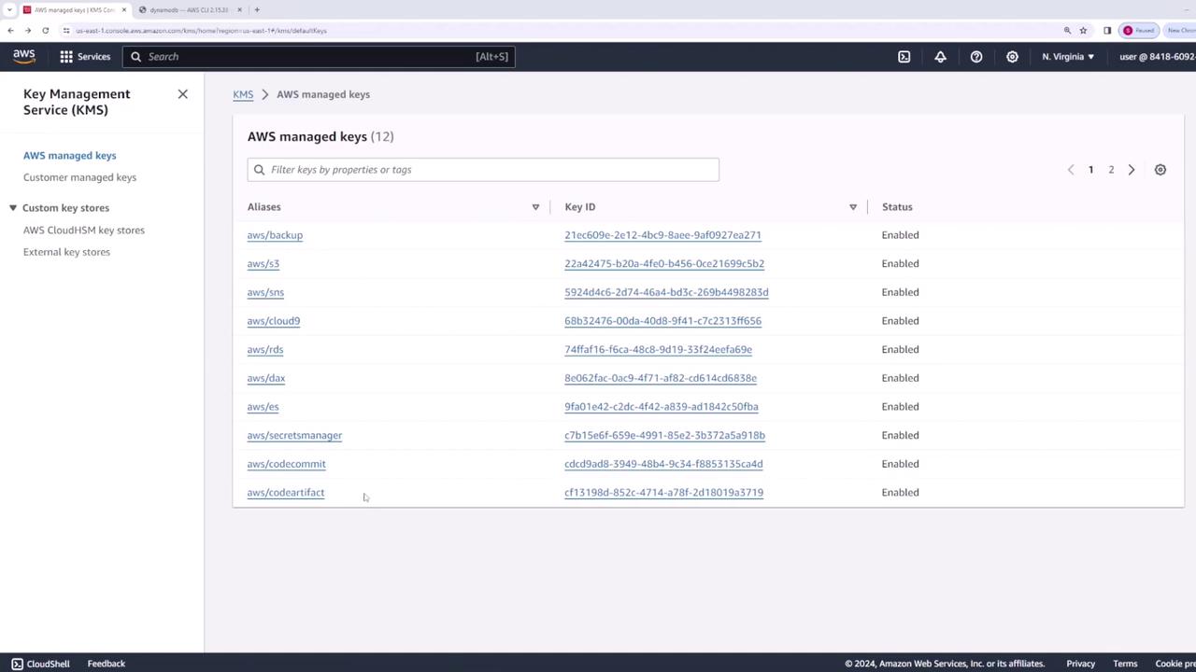Image resolution: width=1196 pixels, height=672 pixels.
Task: Click the KMS breadcrumb link
Action: 243,94
